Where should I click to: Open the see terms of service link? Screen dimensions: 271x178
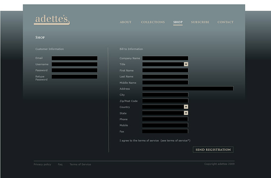coord(175,141)
